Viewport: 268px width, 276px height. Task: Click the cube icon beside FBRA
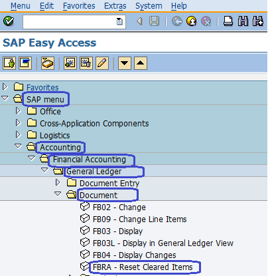pyautogui.click(x=85, y=266)
